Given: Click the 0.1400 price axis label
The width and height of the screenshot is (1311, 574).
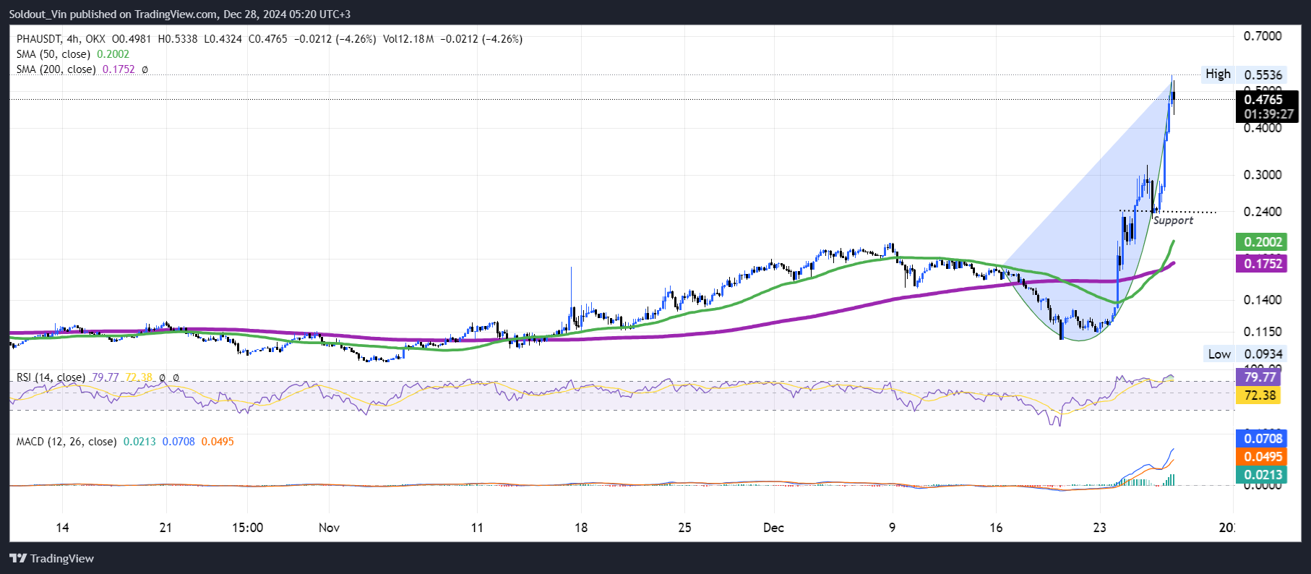Looking at the screenshot, I should click(x=1263, y=300).
